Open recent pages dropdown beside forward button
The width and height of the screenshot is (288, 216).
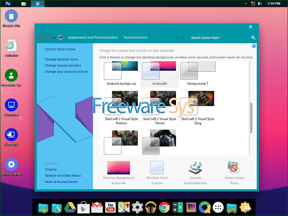pos(54,38)
